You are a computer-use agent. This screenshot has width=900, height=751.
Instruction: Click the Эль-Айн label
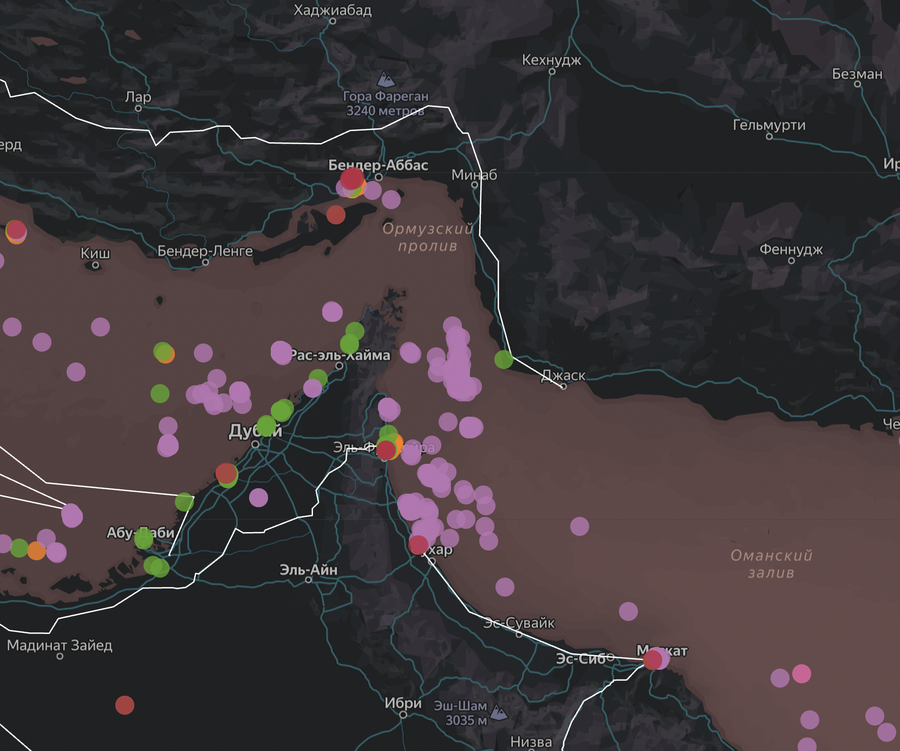coord(309,569)
